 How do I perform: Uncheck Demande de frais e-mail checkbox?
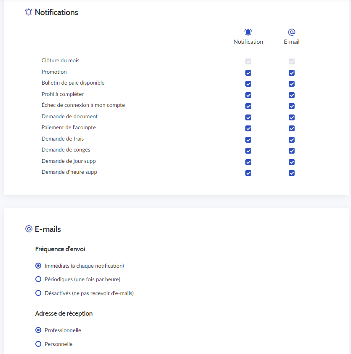(291, 140)
